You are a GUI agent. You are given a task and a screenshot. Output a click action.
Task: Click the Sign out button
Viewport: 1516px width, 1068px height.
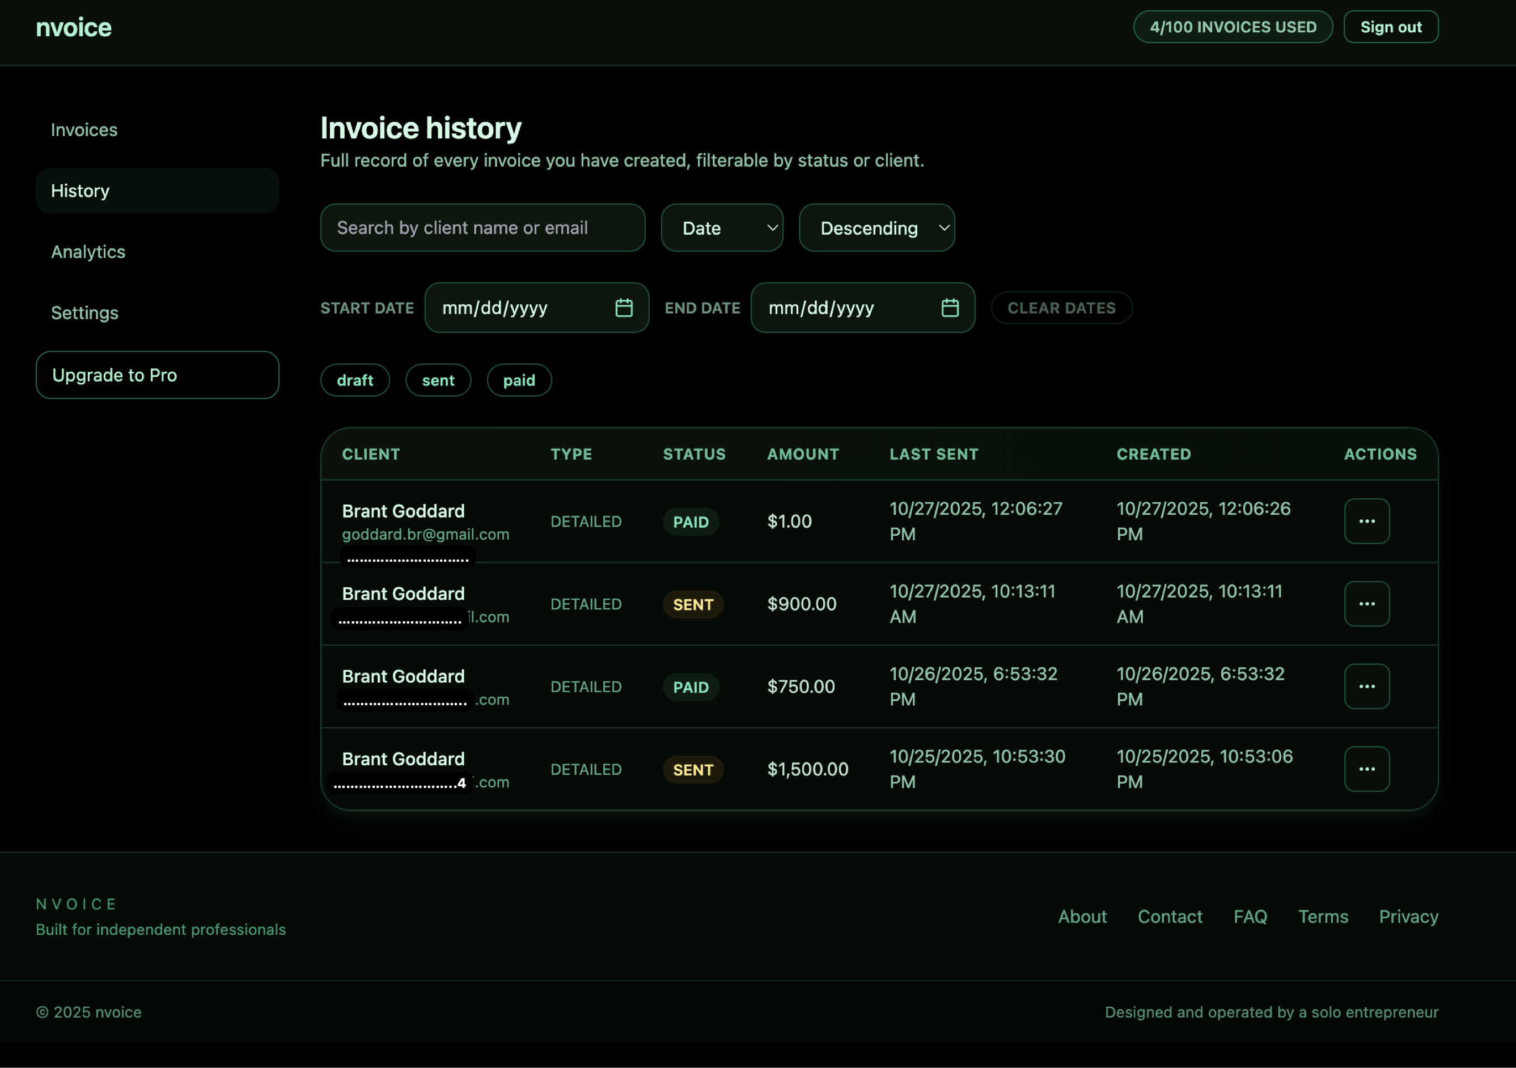1390,27
